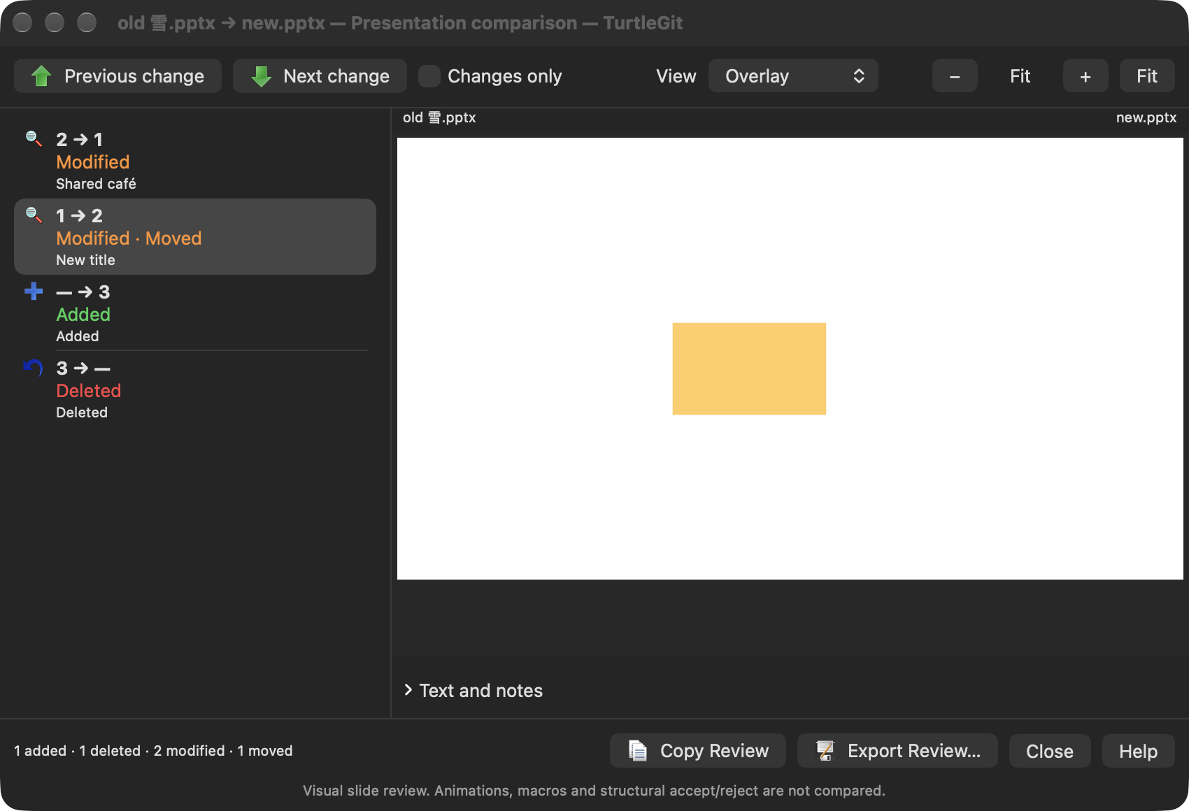
Task: Click the rightmost Fit button
Action: tap(1147, 76)
